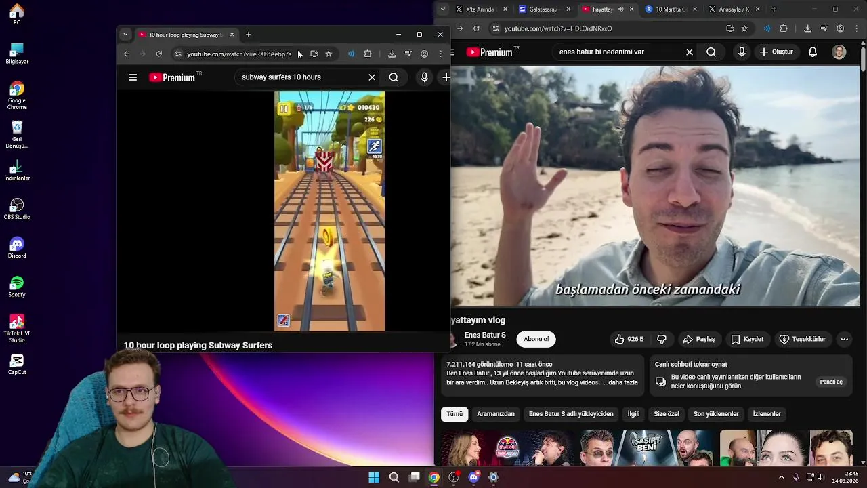
Task: Select the 'İzlenenler' filter chip
Action: [767, 414]
